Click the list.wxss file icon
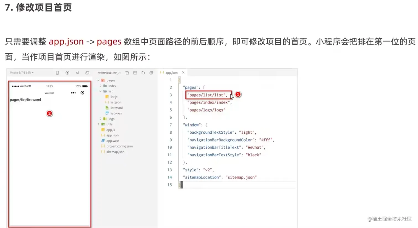The height and width of the screenshot is (228, 418). 107,113
